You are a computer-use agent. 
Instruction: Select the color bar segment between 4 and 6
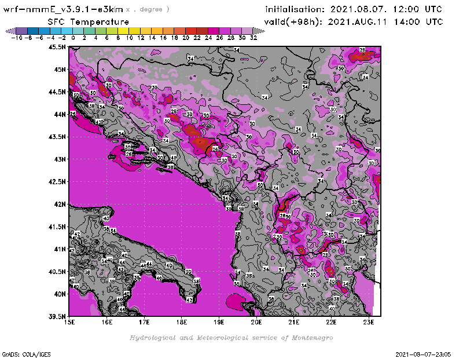pos(101,31)
